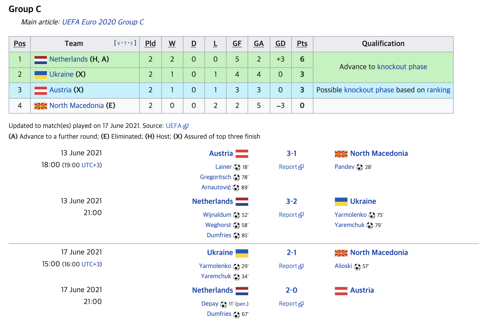Image resolution: width=479 pixels, height=321 pixels.
Task: Click the Netherlands flag icon in standings table
Action: (x=41, y=60)
